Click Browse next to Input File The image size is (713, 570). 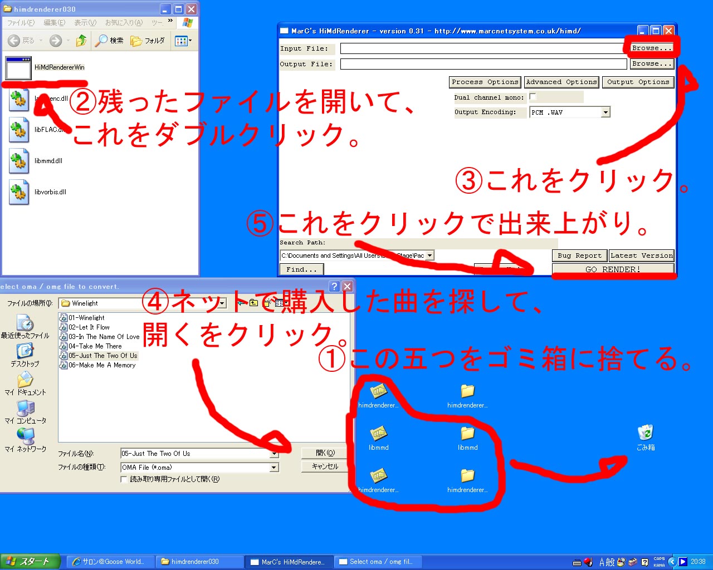point(652,48)
